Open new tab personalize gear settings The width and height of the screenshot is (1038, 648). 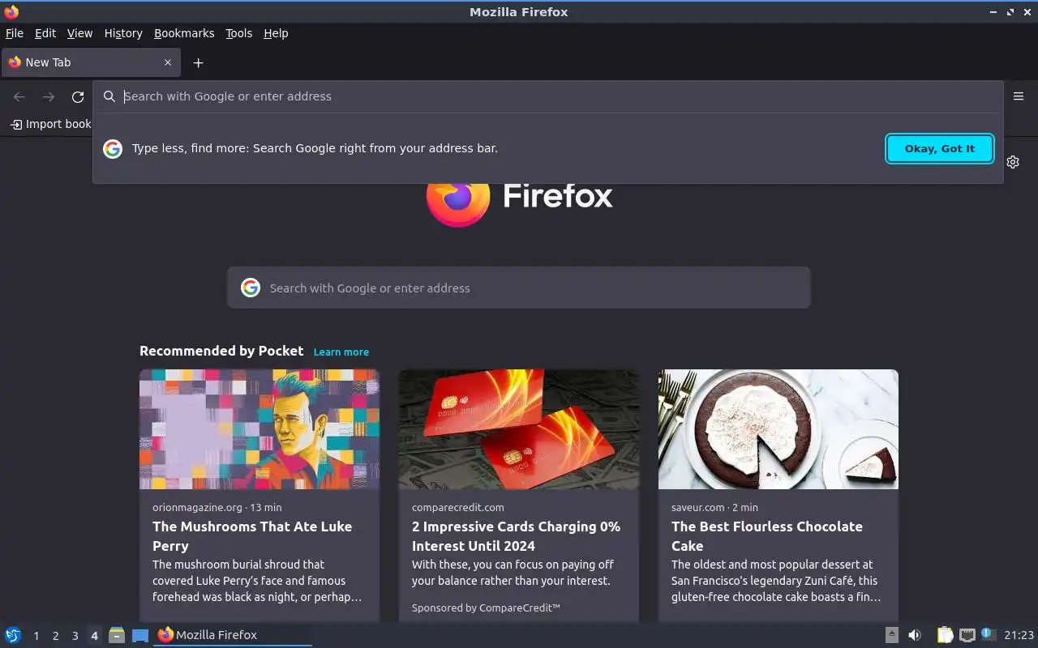[x=1013, y=162]
